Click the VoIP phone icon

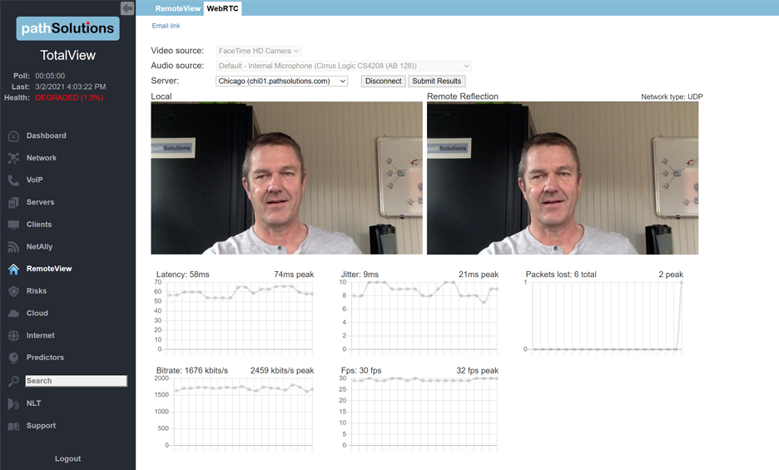click(13, 180)
